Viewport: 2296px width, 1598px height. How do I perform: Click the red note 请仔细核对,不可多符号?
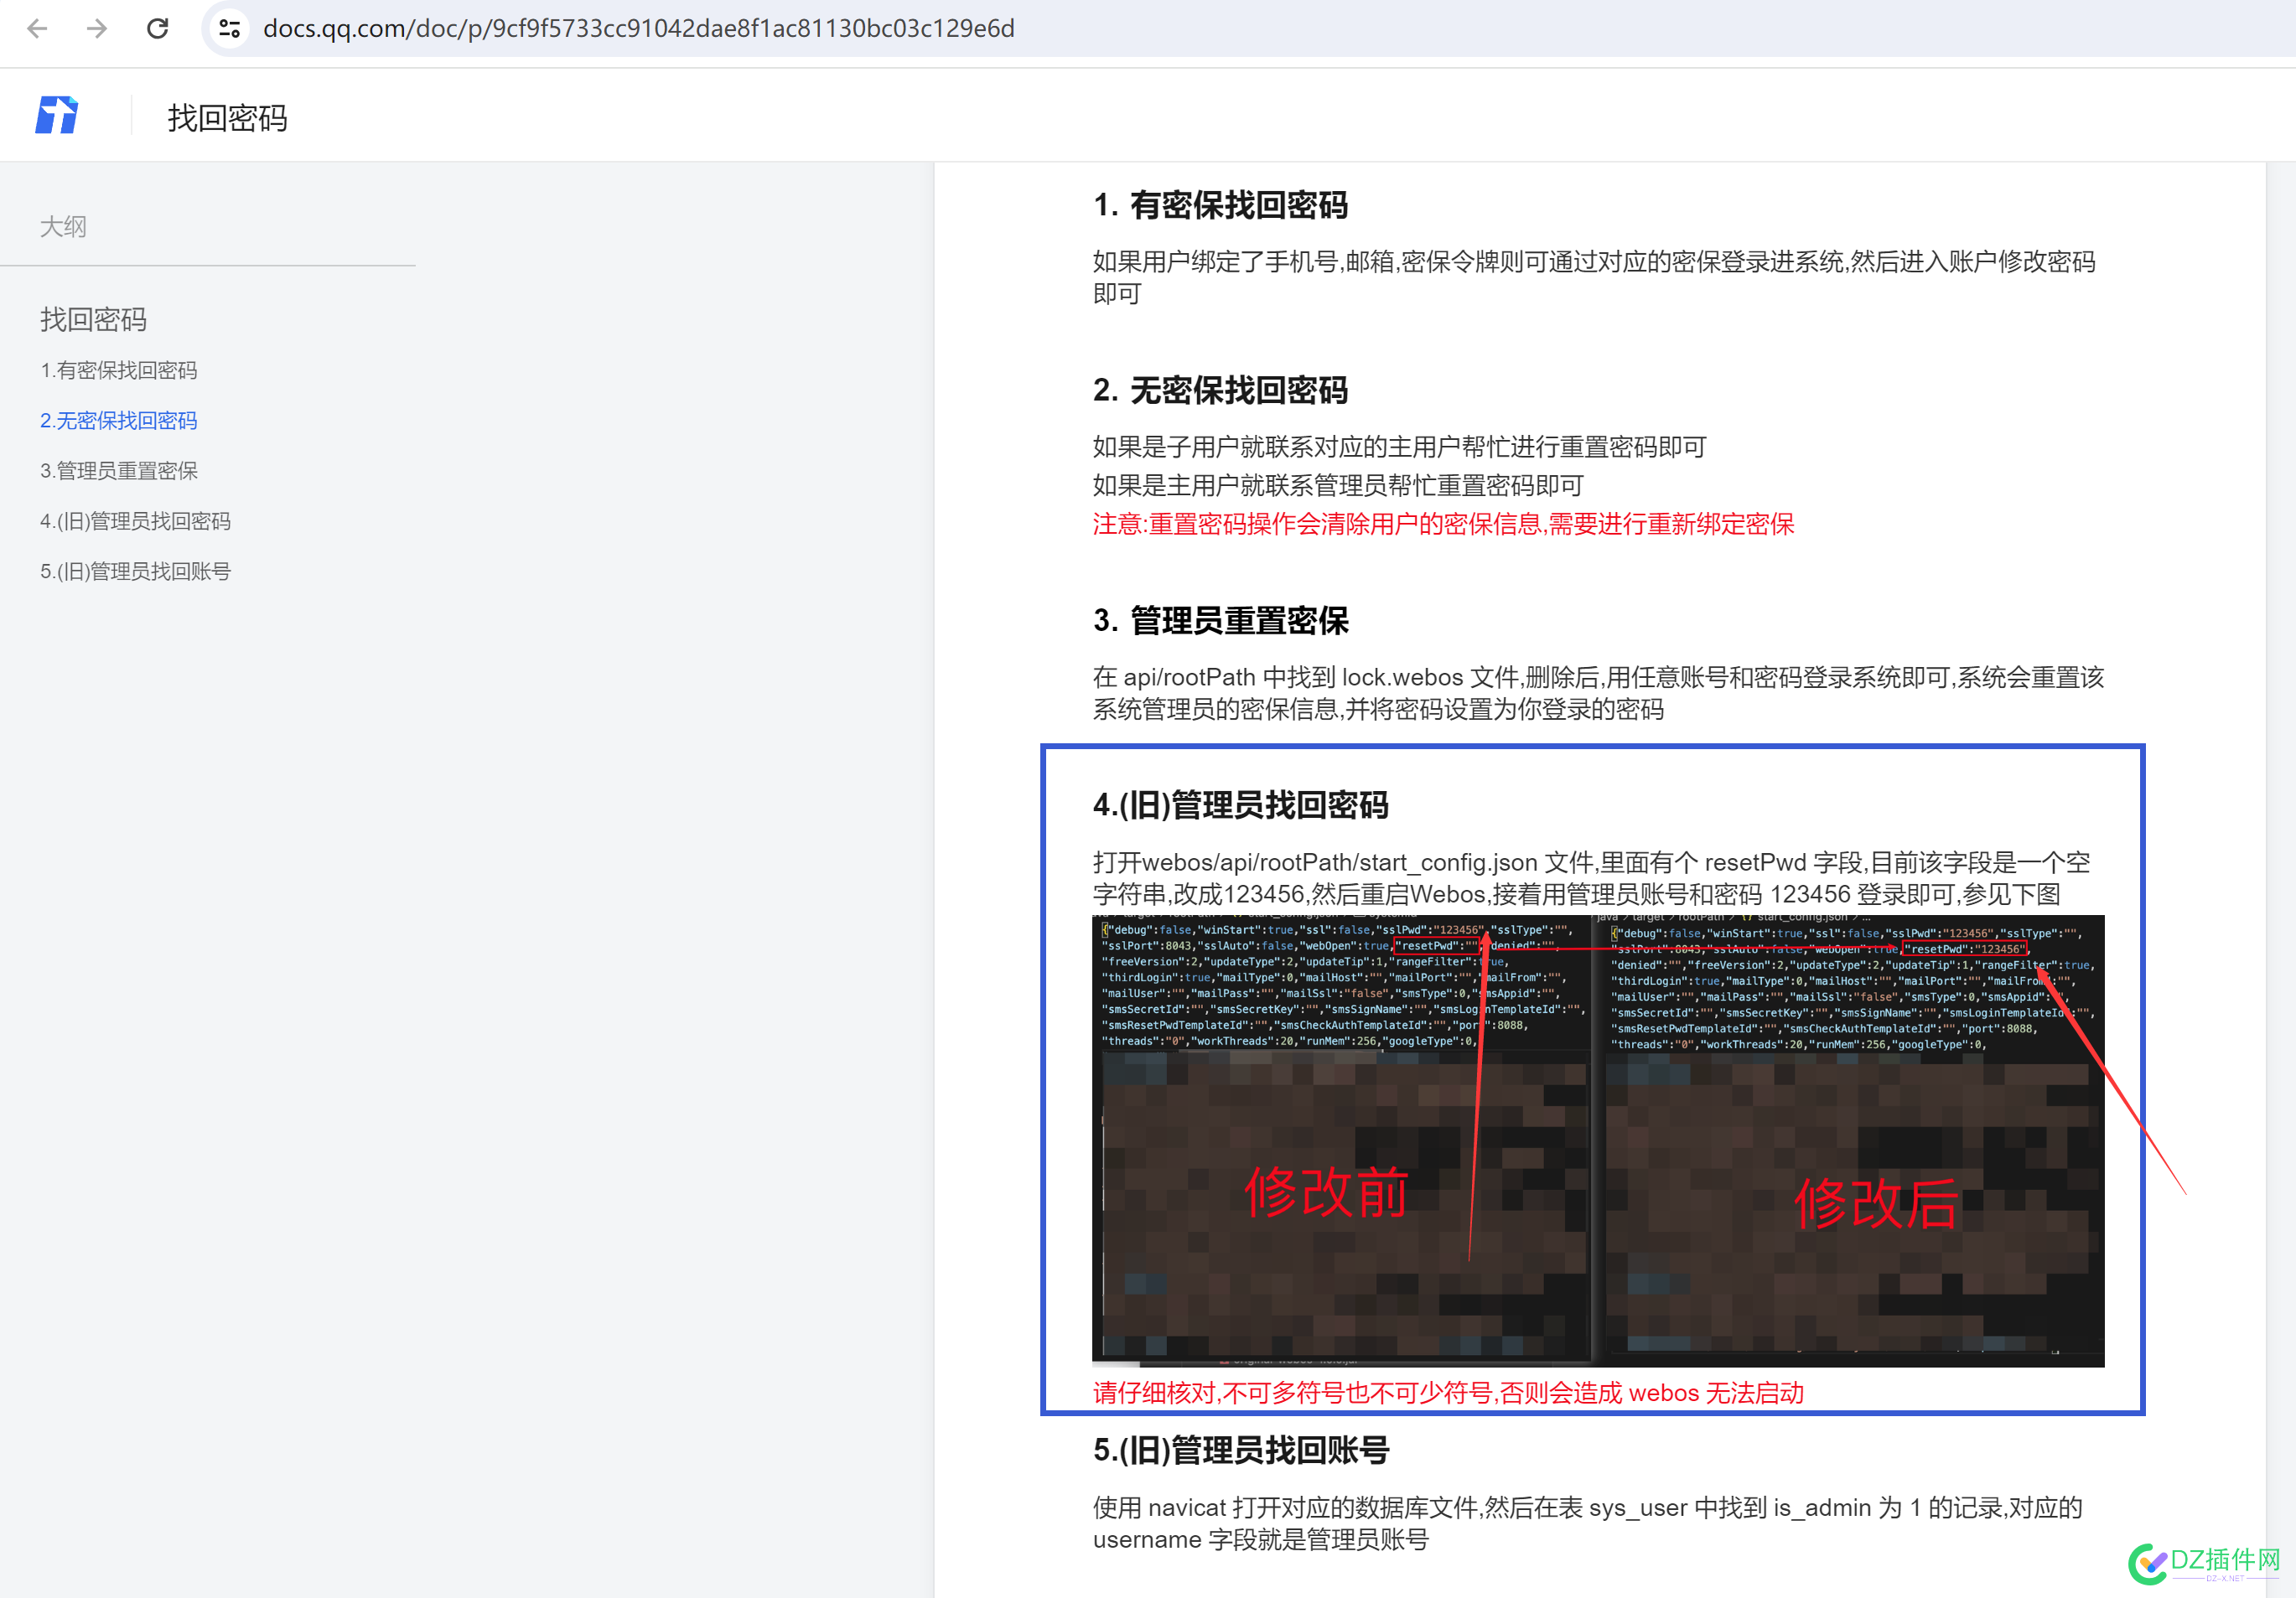(1448, 1394)
